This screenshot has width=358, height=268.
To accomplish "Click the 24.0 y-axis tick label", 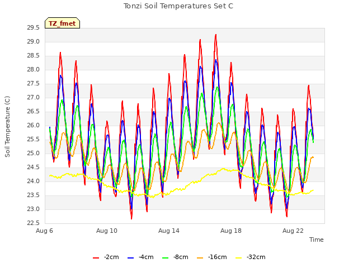I will (34, 181).
